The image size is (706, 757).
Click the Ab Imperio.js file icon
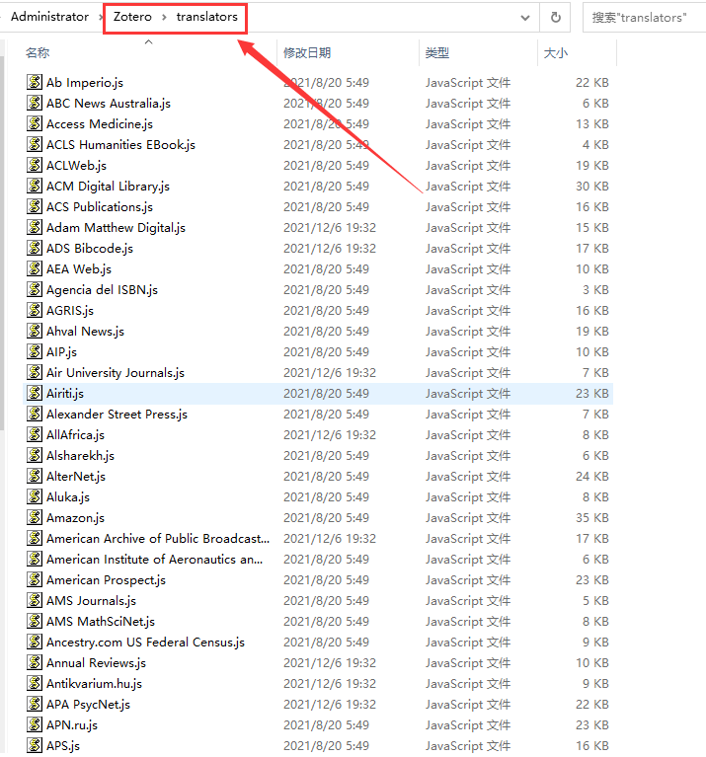35,82
